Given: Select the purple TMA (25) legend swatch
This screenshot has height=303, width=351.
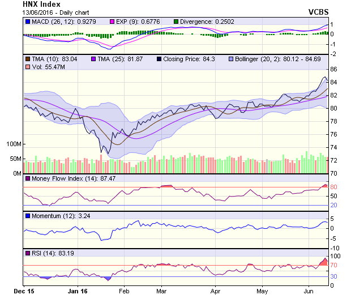Looking at the screenshot, I should point(94,59).
